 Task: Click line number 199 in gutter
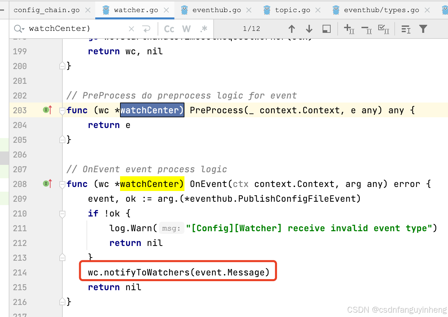[20, 51]
